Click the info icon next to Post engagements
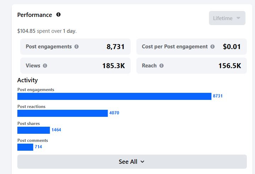 (76, 47)
